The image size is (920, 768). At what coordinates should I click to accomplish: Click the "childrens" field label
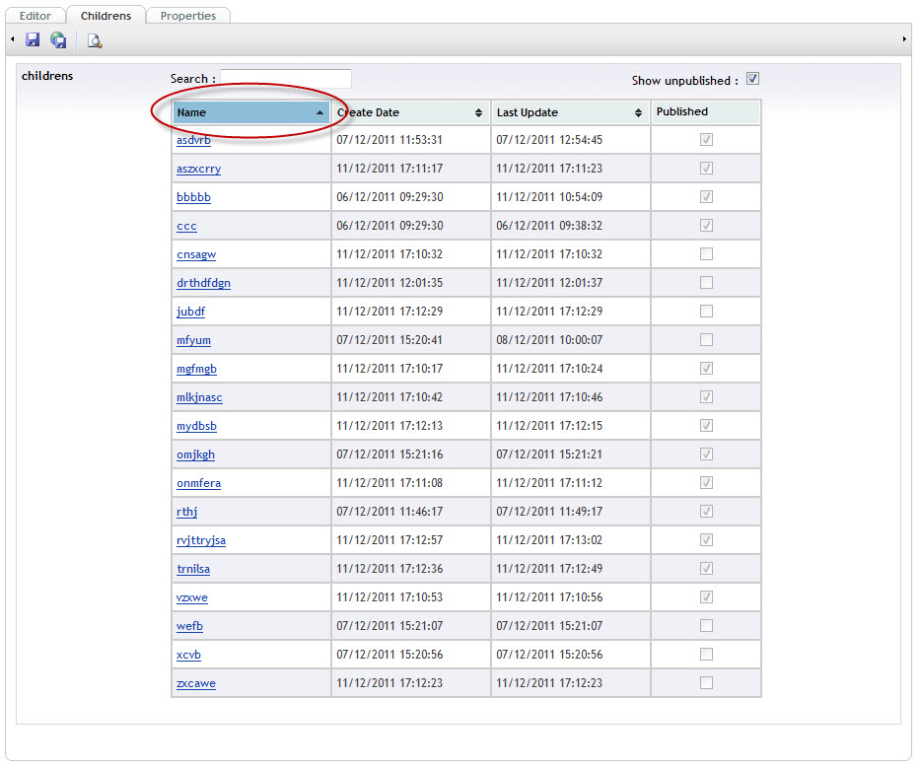click(x=47, y=76)
